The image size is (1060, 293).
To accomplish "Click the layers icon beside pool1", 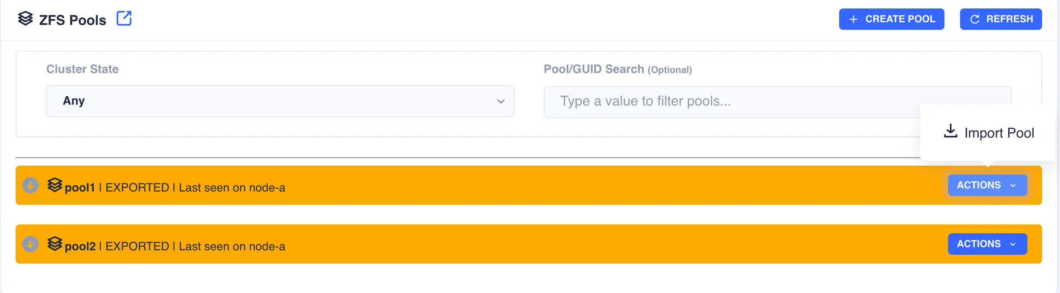I will coord(55,185).
